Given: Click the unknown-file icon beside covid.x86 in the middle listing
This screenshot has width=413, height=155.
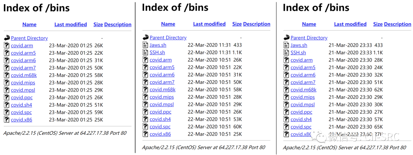Looking at the screenshot, I should pyautogui.click(x=145, y=134).
